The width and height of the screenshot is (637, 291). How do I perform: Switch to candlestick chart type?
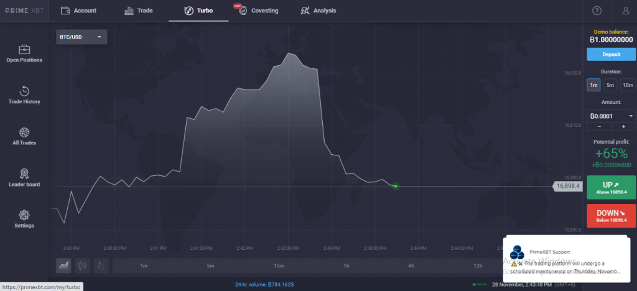pyautogui.click(x=83, y=266)
